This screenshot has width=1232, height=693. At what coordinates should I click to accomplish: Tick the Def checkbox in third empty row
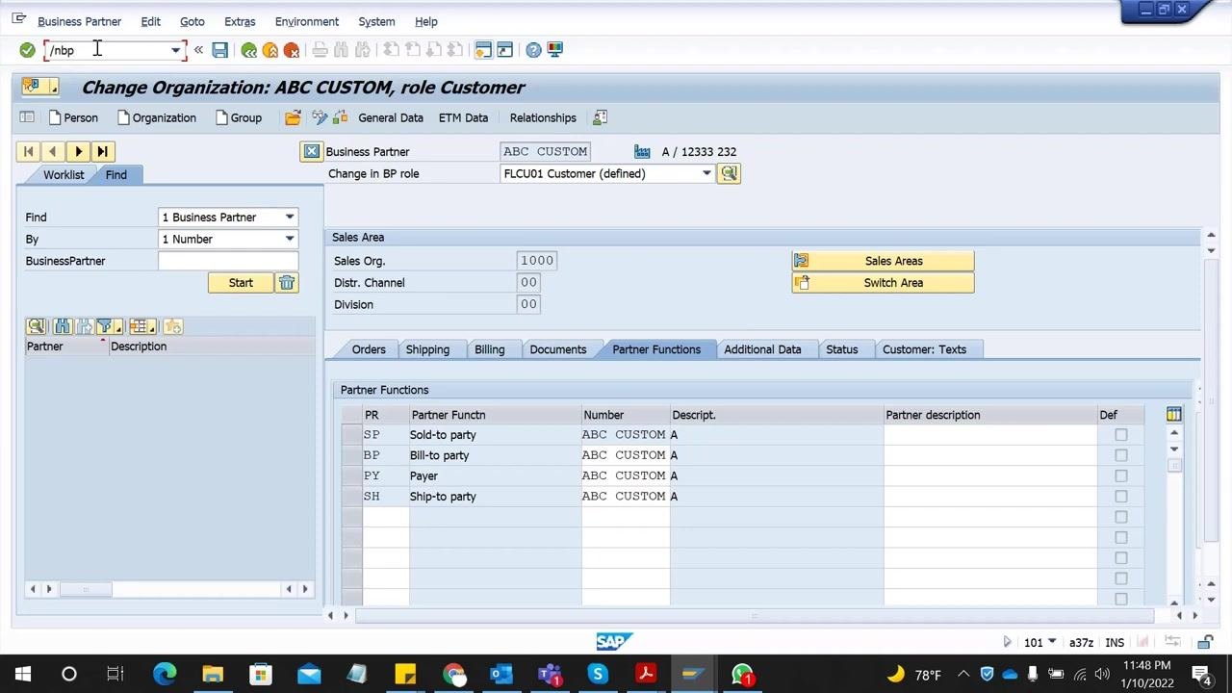coord(1121,558)
